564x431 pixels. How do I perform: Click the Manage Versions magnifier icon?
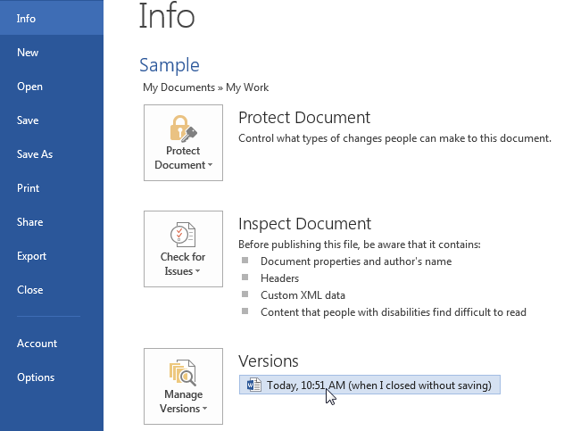pos(183,371)
